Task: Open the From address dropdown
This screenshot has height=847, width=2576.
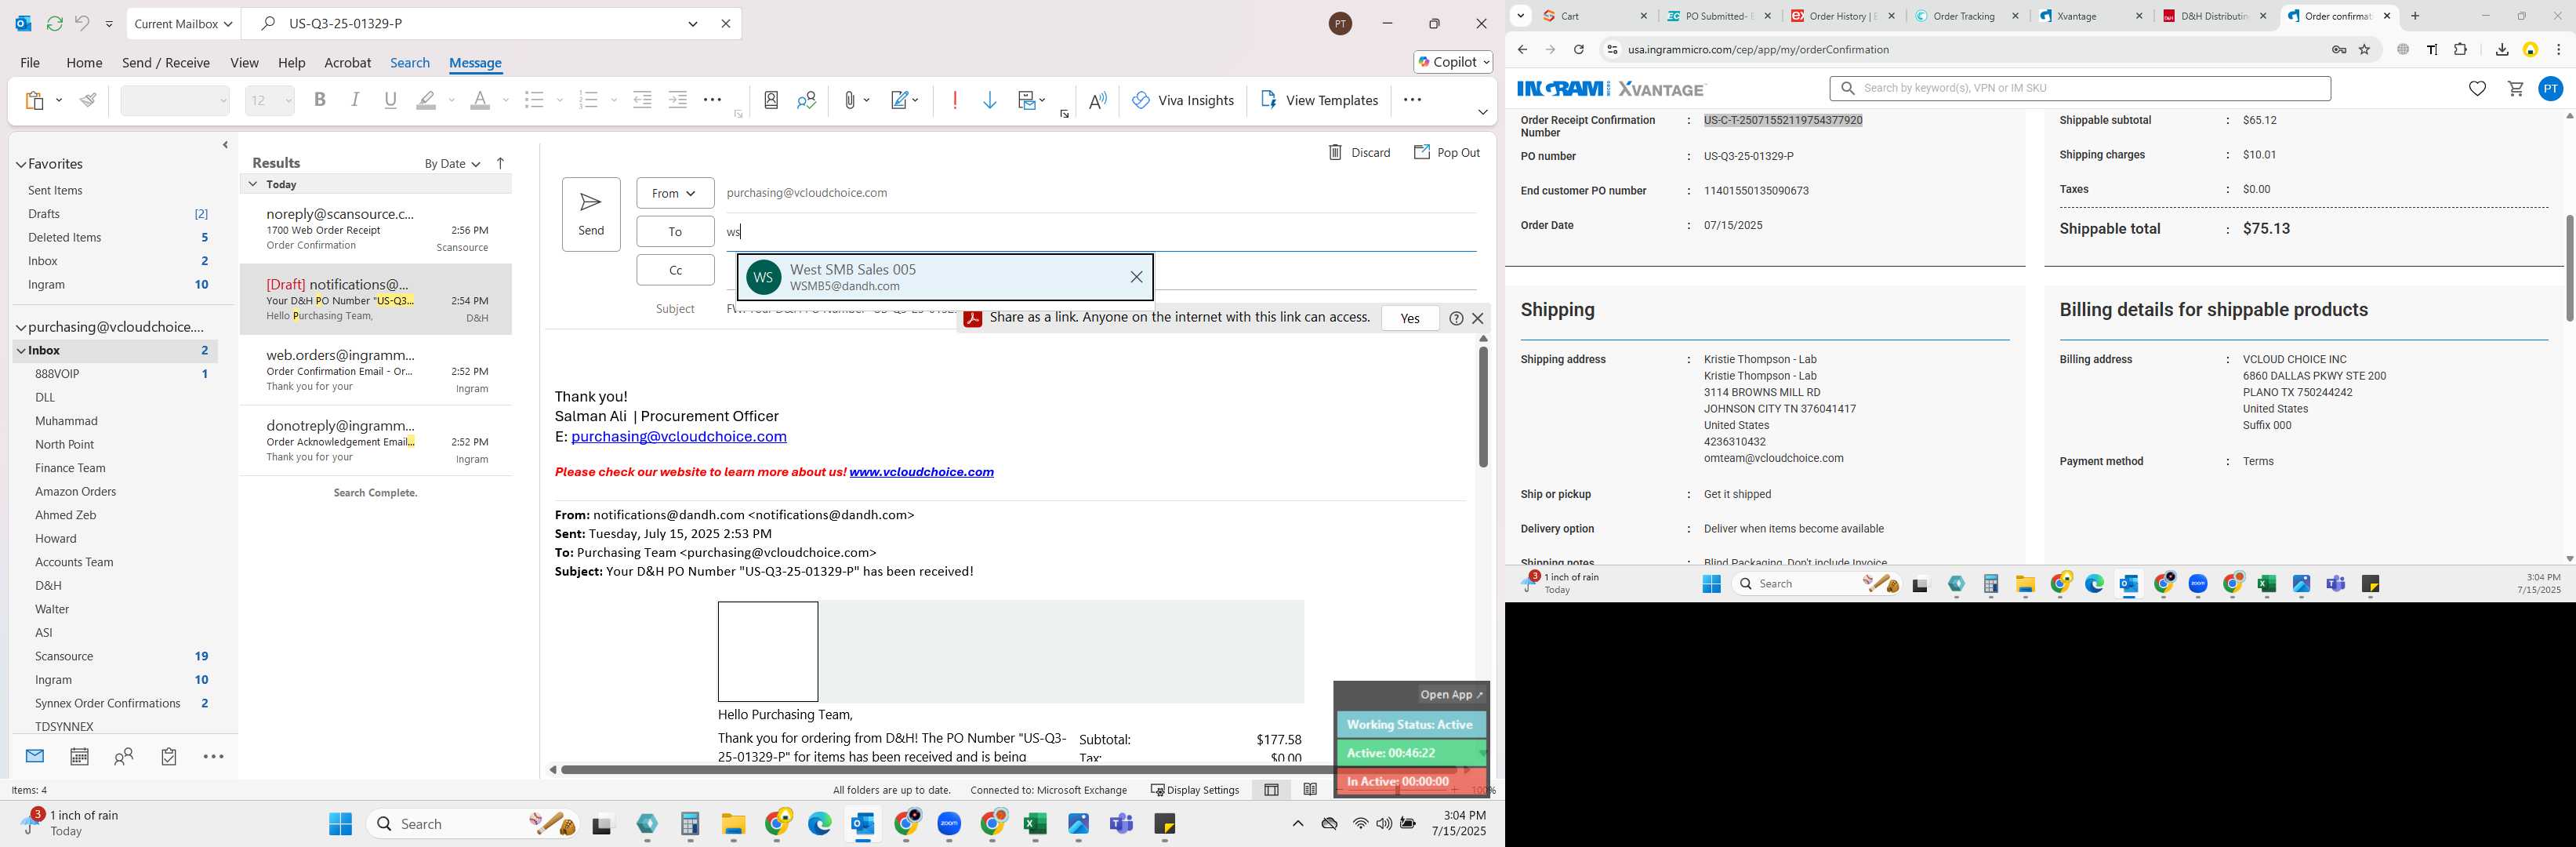Action: pyautogui.click(x=675, y=193)
